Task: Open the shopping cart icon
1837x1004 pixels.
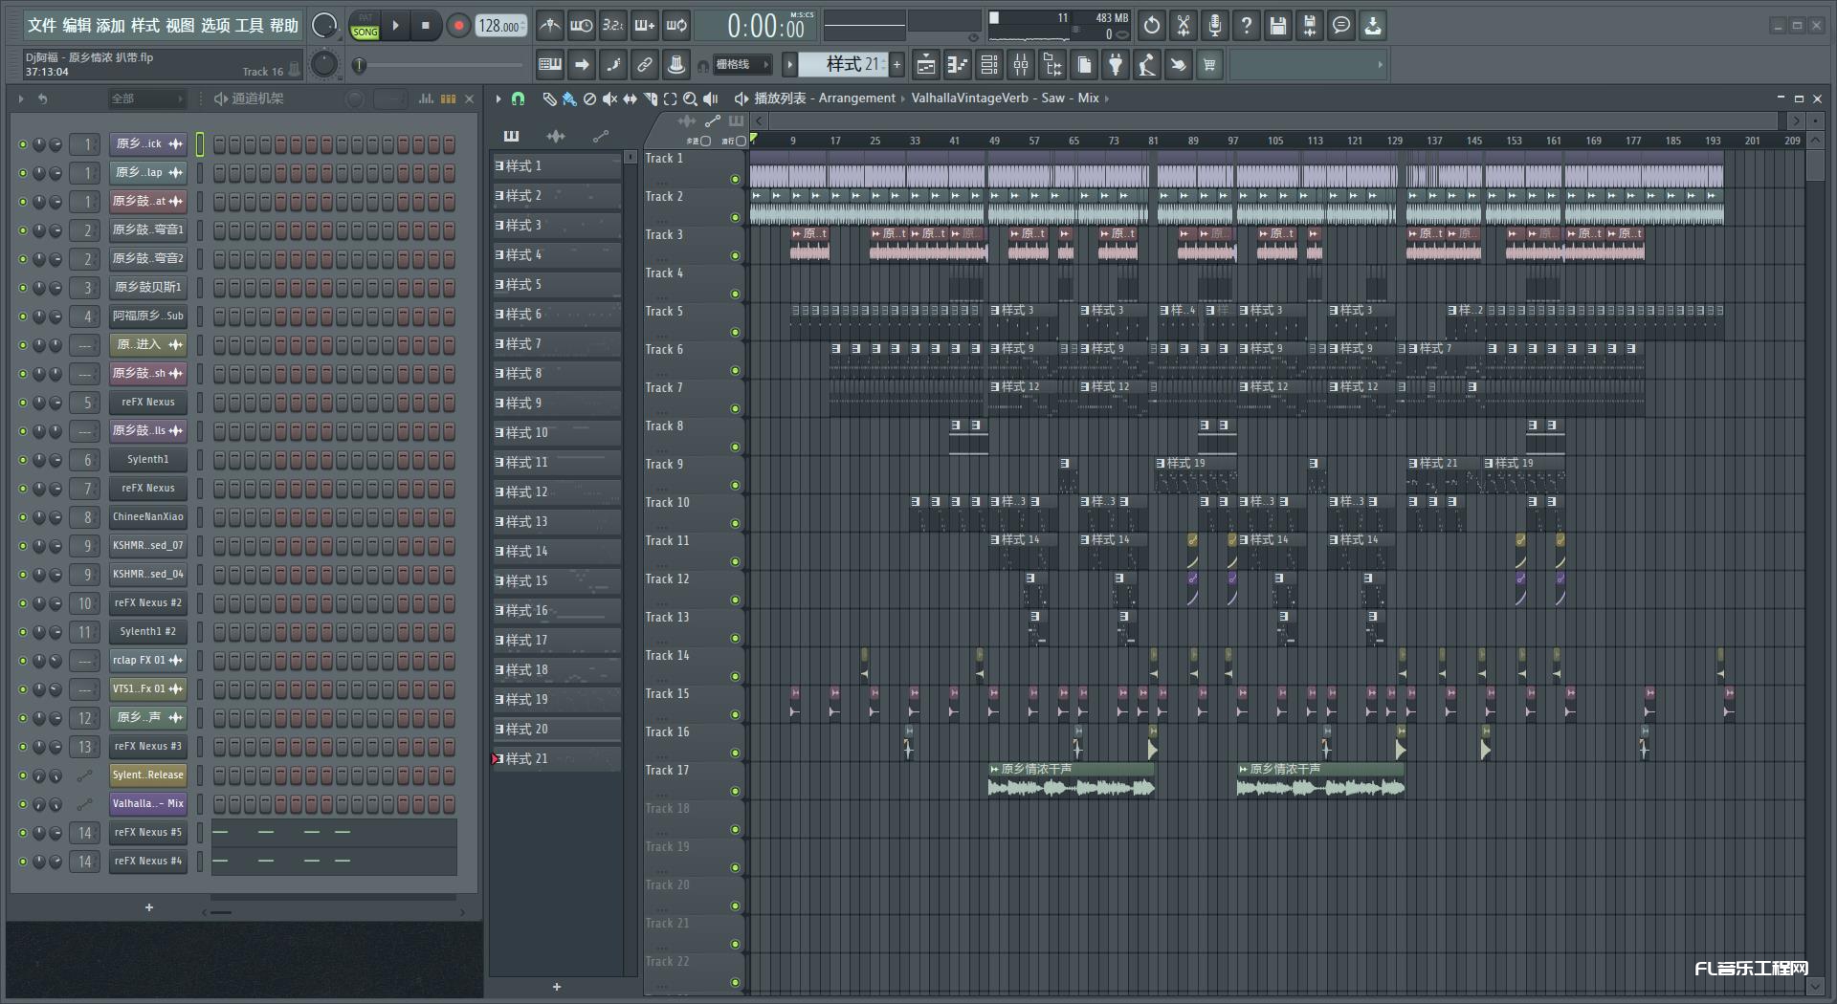Action: coord(1210,65)
